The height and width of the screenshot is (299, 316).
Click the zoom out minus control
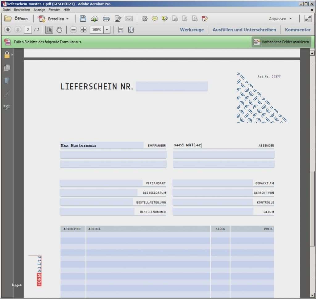tap(73, 30)
